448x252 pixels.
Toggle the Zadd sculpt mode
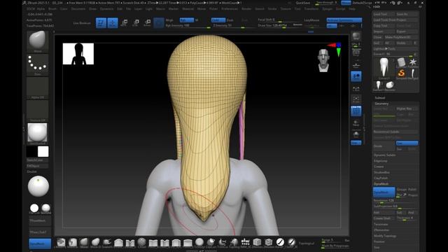click(218, 20)
